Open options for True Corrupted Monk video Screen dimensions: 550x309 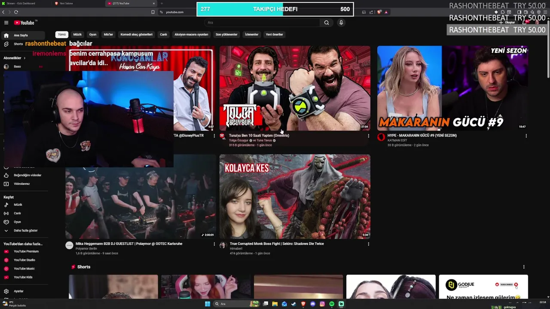[x=368, y=244]
